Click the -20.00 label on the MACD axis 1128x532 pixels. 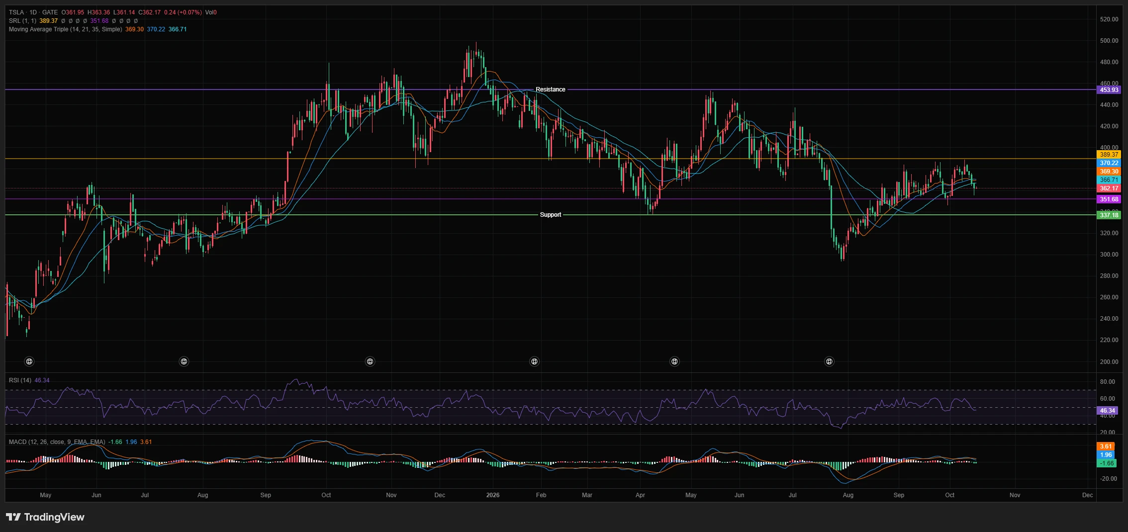pos(1109,479)
